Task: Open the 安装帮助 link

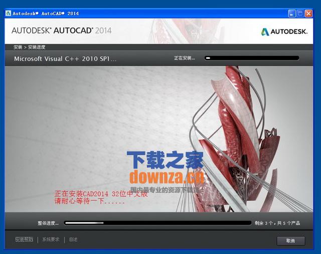Action: [x=24, y=239]
